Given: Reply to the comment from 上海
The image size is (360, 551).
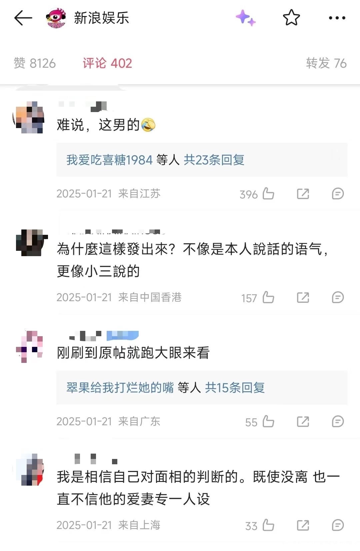Looking at the screenshot, I should pyautogui.click(x=338, y=525).
